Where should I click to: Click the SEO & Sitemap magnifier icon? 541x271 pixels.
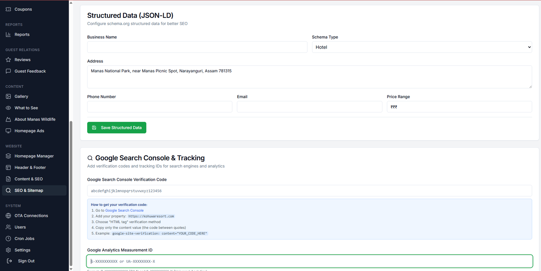(x=8, y=191)
